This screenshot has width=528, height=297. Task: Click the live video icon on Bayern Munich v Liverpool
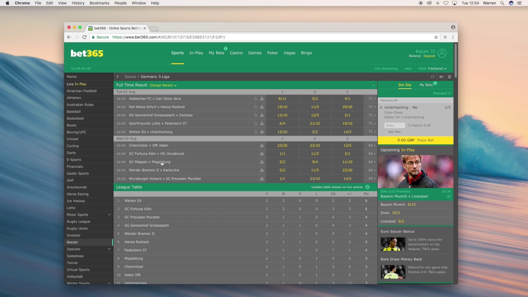[448, 196]
